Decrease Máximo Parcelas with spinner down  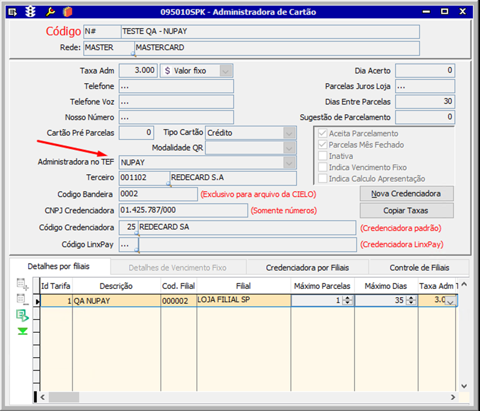tap(347, 303)
